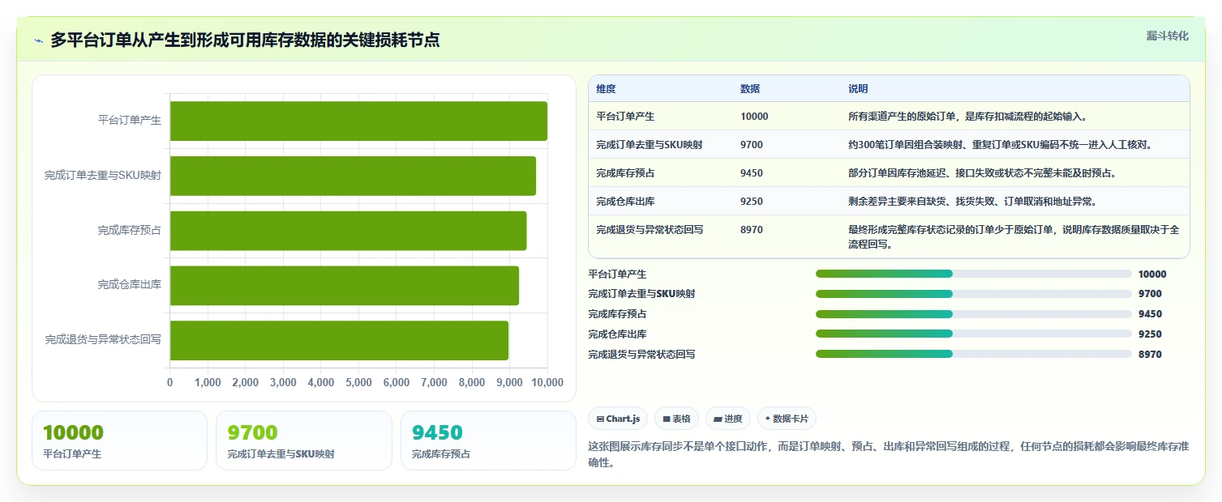Click the 说明 column header
Image resolution: width=1222 pixels, height=502 pixels.
coord(858,89)
